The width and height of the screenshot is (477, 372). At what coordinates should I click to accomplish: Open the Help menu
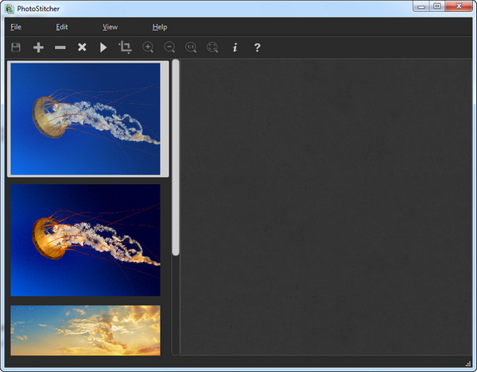pyautogui.click(x=160, y=27)
